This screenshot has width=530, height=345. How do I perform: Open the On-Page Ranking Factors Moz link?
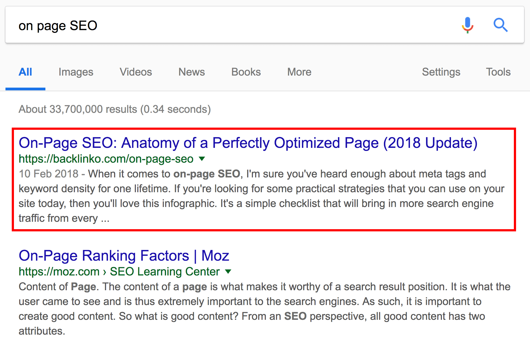[124, 256]
